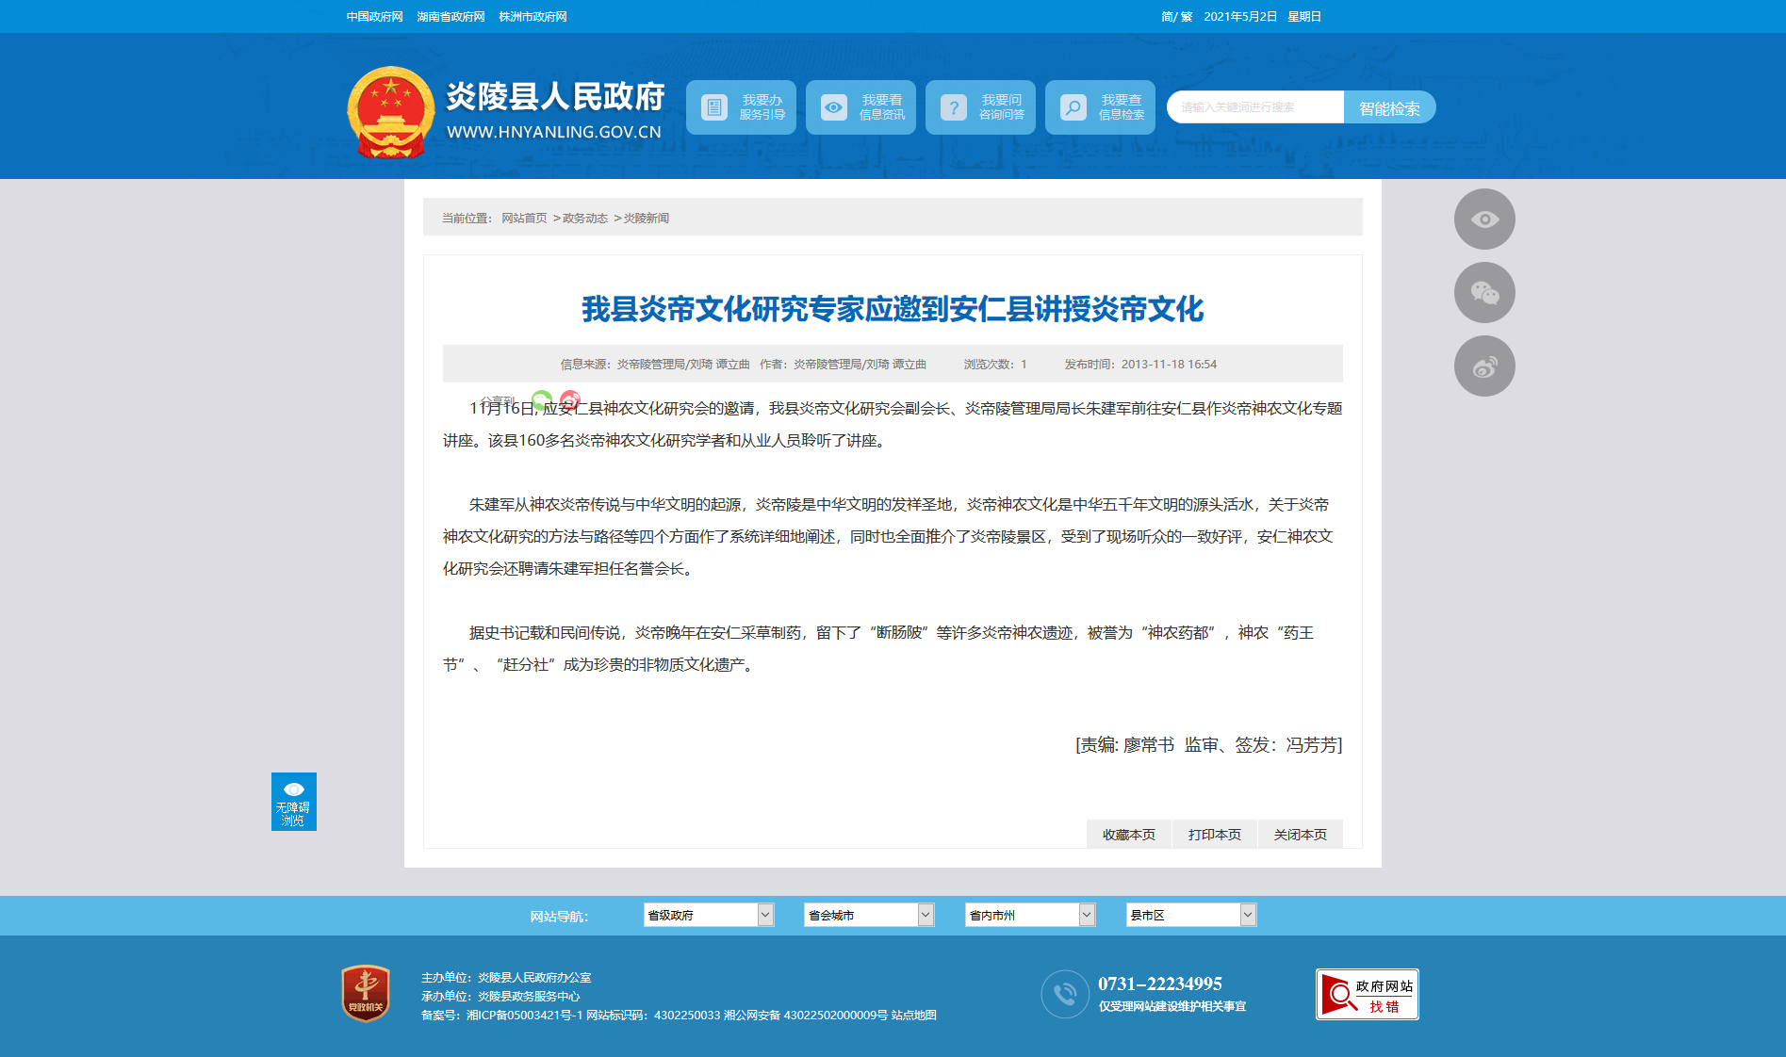Click the 打印本页 button

tap(1214, 835)
